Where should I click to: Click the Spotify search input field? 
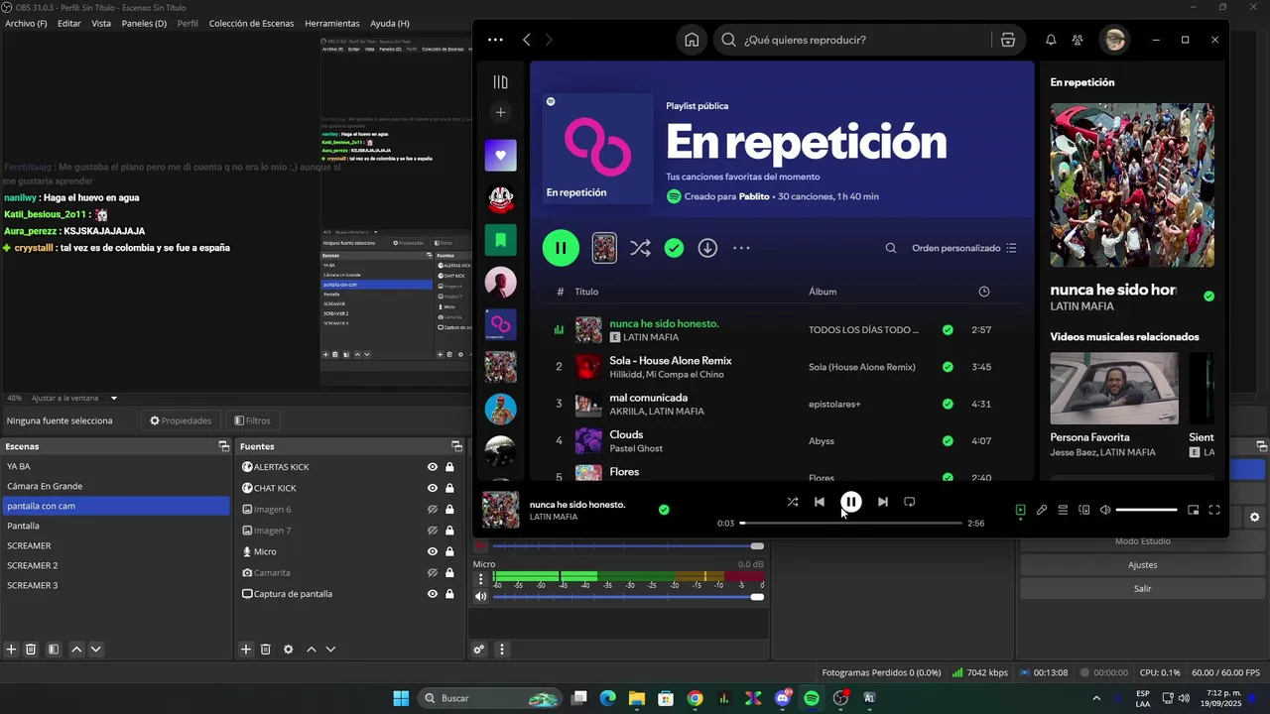851,40
